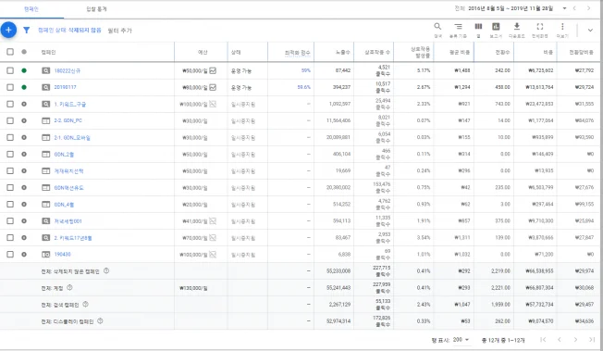
Task: Sort by 평균 비용 column header
Action: click(460, 52)
